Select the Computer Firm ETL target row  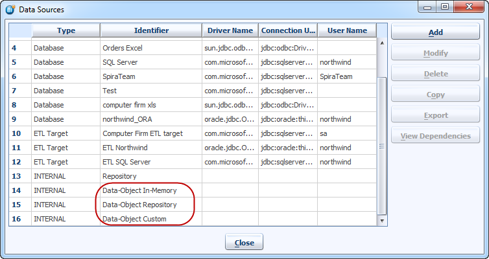(x=143, y=133)
